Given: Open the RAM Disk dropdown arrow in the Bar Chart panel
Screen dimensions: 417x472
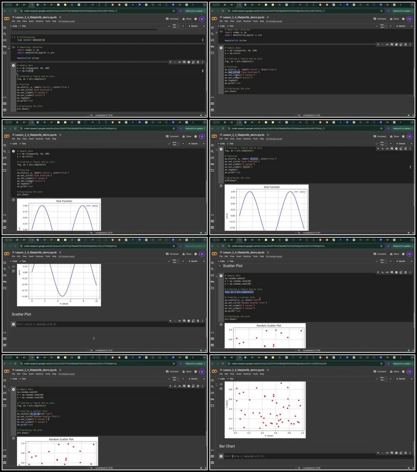Looking at the screenshot, I should [x=391, y=379].
